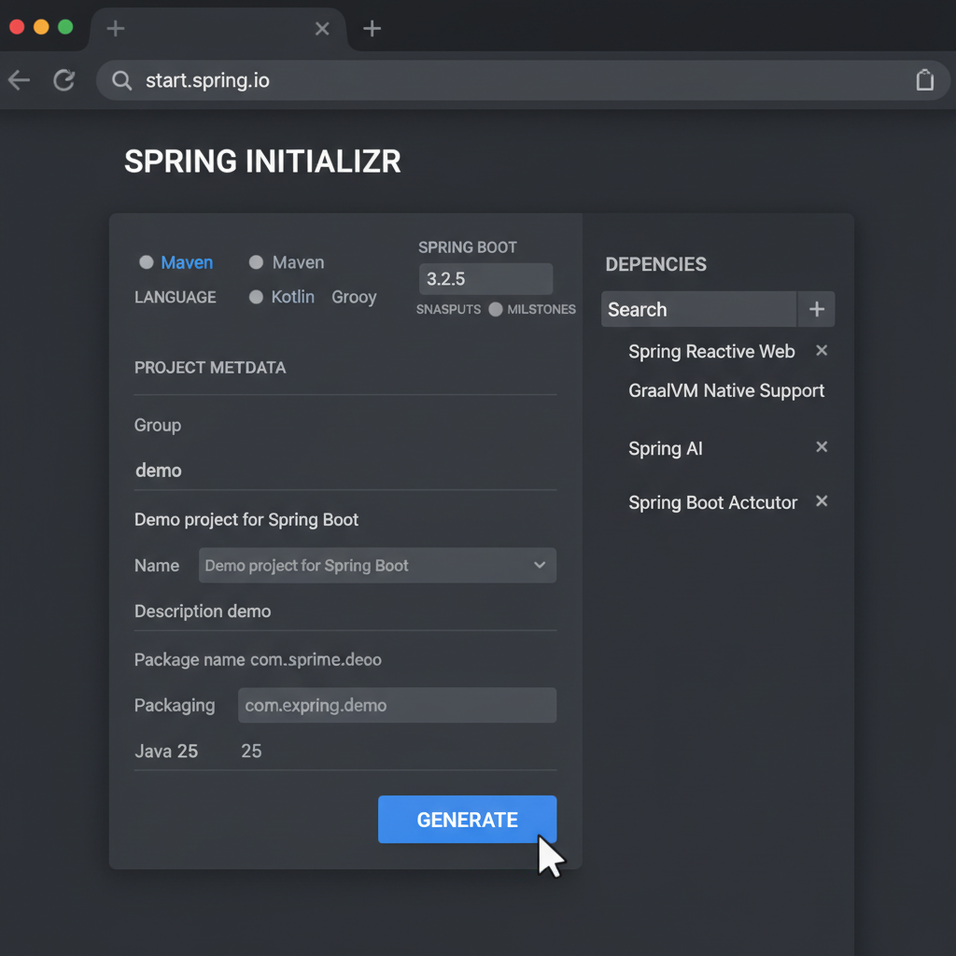
Task: Remove Spring AI dependency
Action: pos(822,447)
